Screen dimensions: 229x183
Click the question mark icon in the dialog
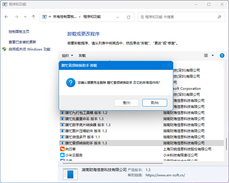coord(71,83)
